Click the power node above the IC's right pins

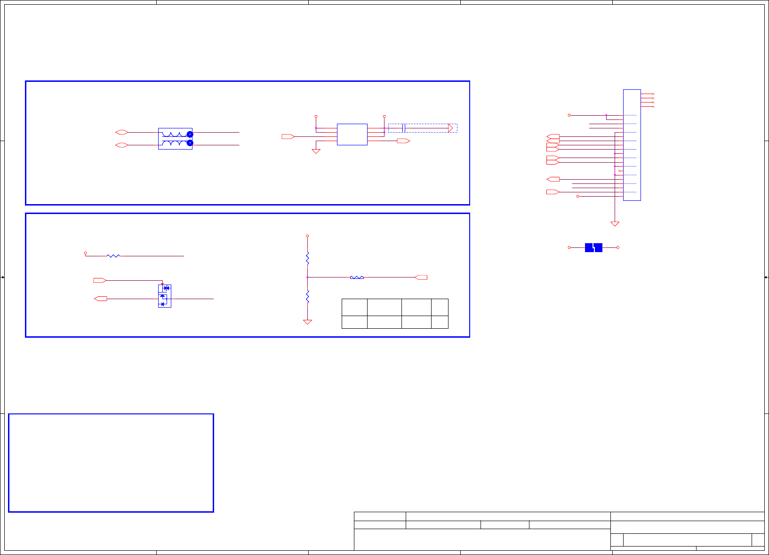[x=384, y=116]
